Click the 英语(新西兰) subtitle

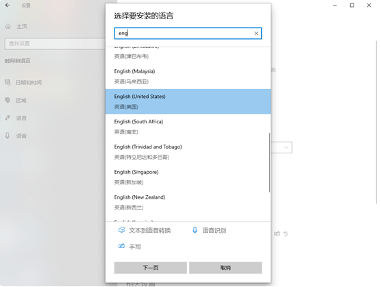129,208
